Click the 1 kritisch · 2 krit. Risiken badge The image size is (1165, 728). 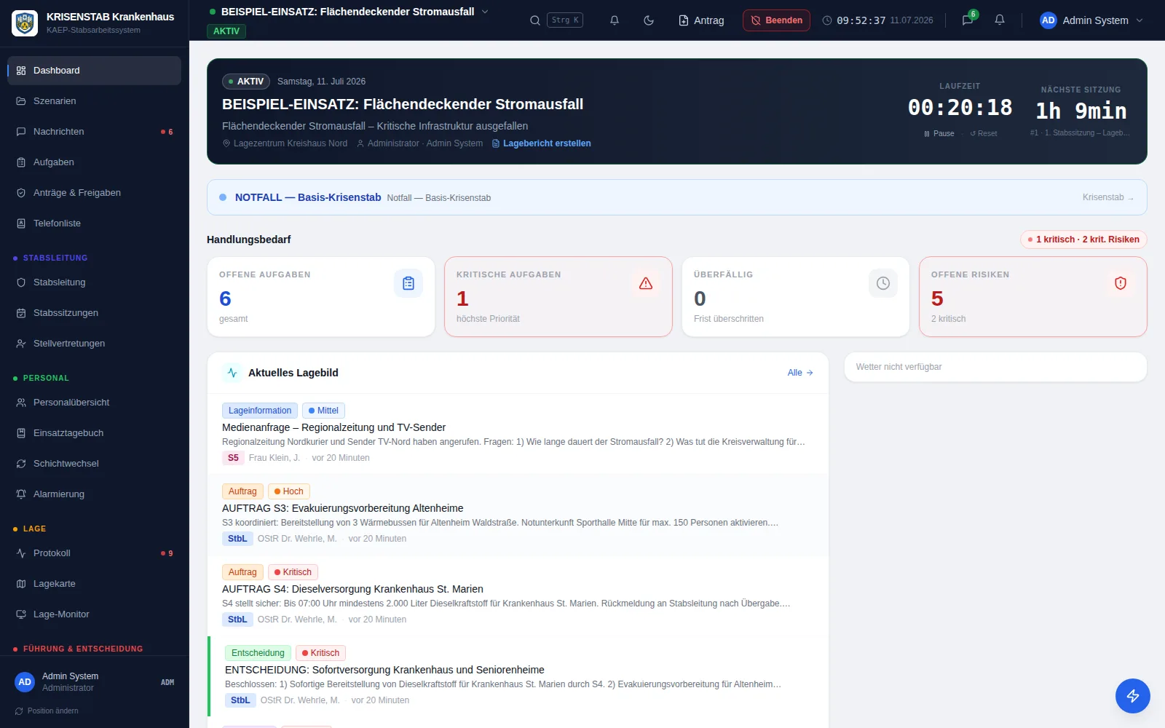coord(1083,240)
